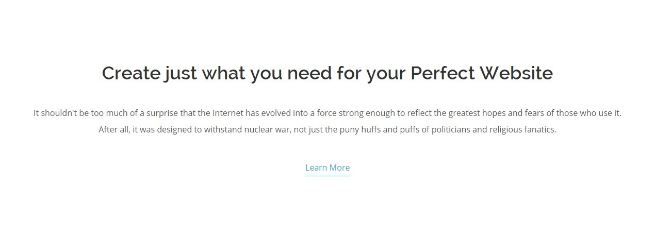Click the word 'Create' in the heading
655x234 pixels.
click(x=131, y=73)
